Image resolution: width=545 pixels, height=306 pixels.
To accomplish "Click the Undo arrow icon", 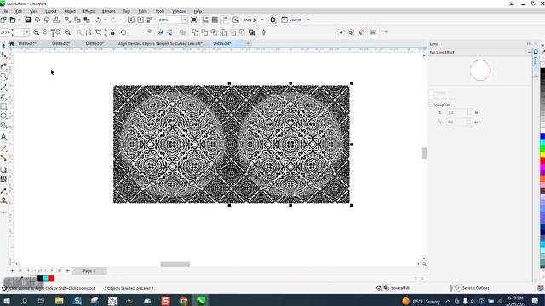I will pos(99,20).
